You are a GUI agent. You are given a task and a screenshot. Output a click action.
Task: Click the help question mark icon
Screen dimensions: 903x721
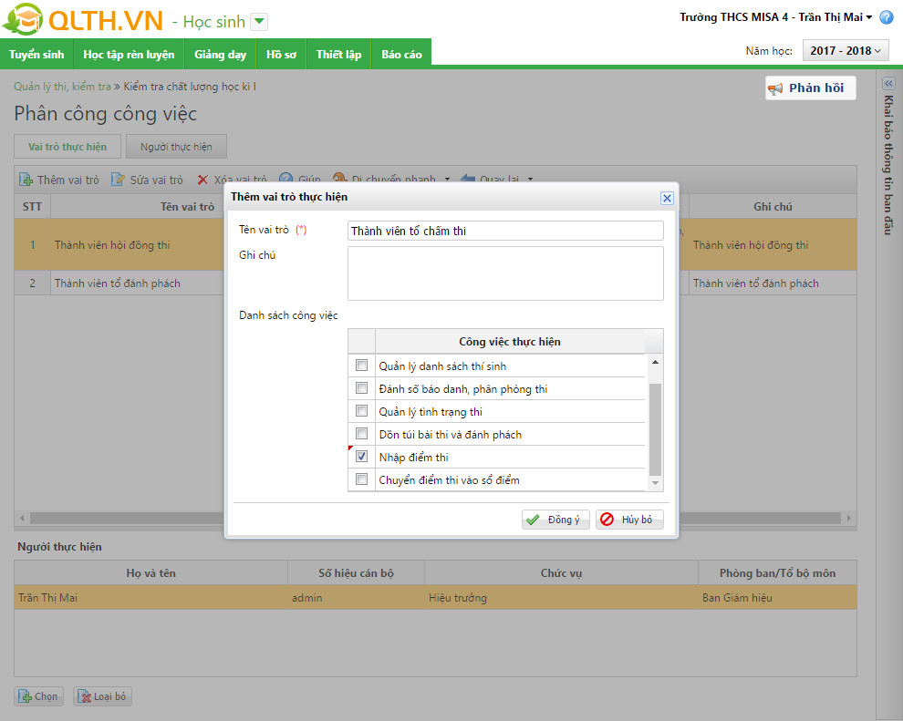click(x=887, y=17)
